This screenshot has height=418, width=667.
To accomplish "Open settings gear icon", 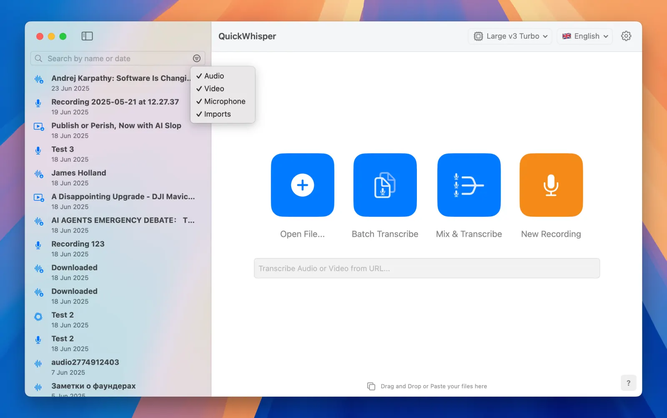I will click(626, 36).
